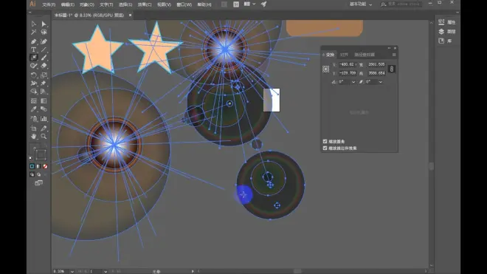Toggle the 缩放描边和效果 checkbox
The width and height of the screenshot is (487, 274).
point(325,148)
